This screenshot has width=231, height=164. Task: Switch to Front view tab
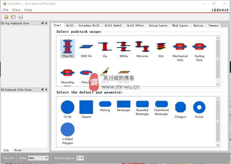[x=18, y=150]
